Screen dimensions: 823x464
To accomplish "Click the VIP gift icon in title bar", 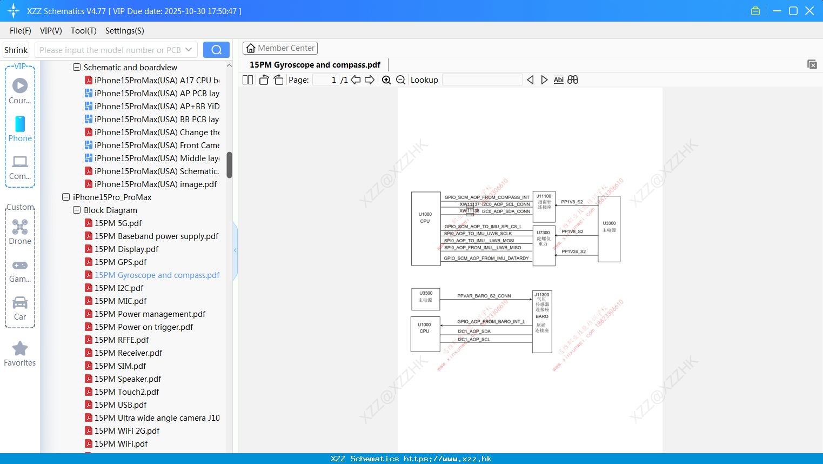I will [755, 11].
